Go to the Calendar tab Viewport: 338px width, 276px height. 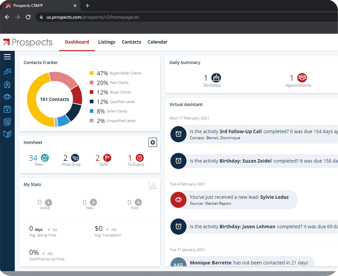157,42
